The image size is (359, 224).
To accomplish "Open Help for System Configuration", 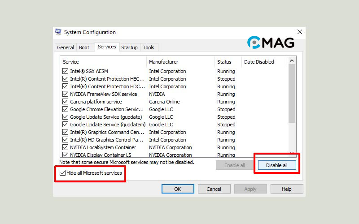I will [287, 189].
